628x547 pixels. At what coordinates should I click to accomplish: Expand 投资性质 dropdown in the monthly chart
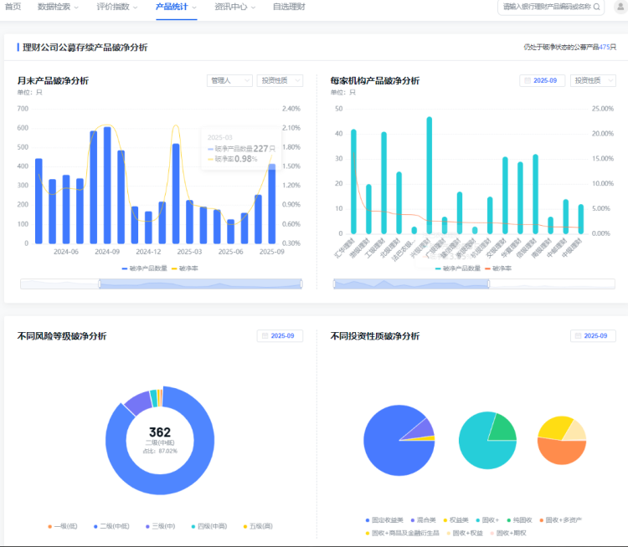(x=279, y=81)
